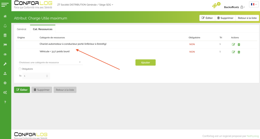Toggle the Obligatoire checkbox
The width and height of the screenshot is (260, 139).
pos(20,69)
